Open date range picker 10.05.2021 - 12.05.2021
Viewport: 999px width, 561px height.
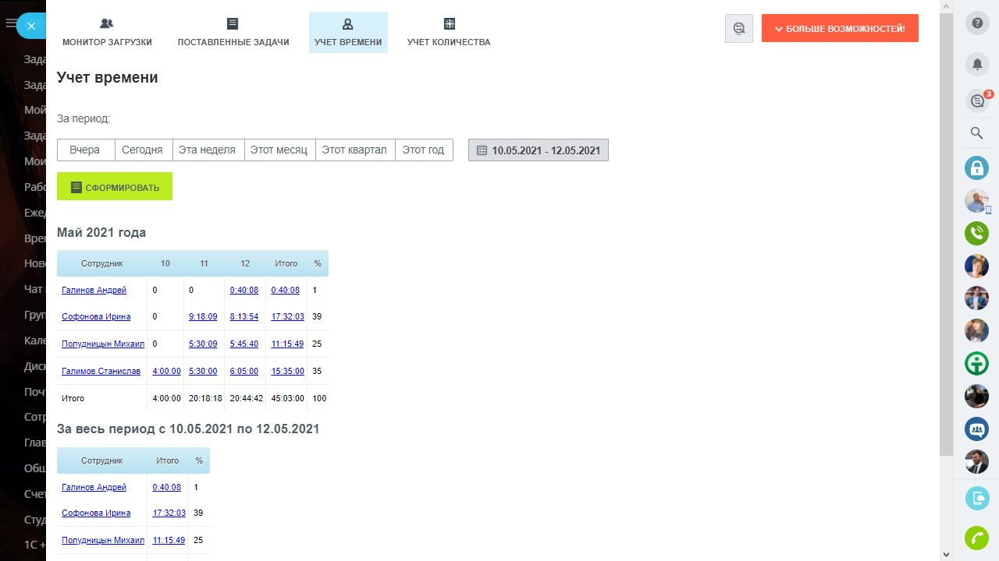coord(538,150)
